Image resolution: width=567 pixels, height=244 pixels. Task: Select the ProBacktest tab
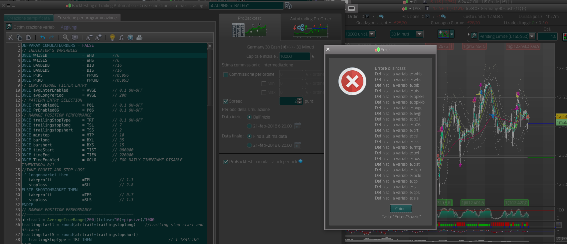(249, 27)
